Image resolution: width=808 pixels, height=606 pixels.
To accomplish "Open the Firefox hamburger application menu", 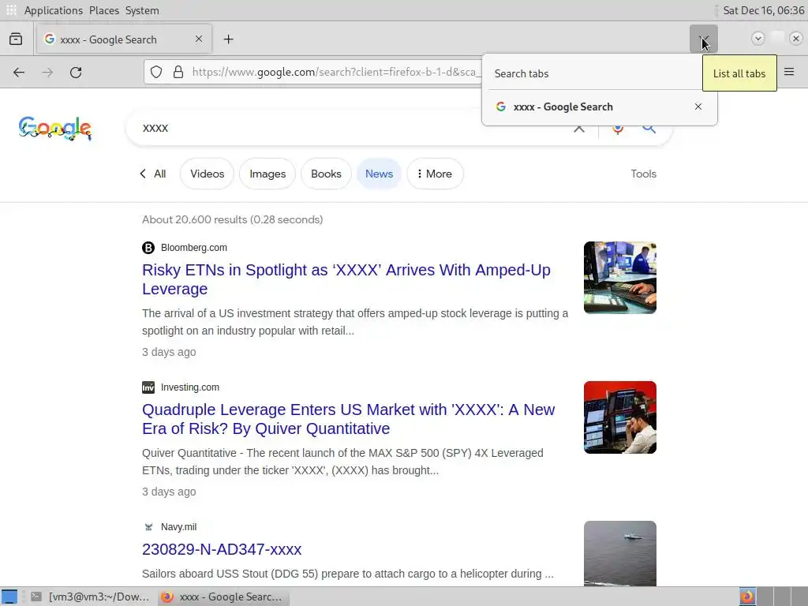I will [x=789, y=72].
